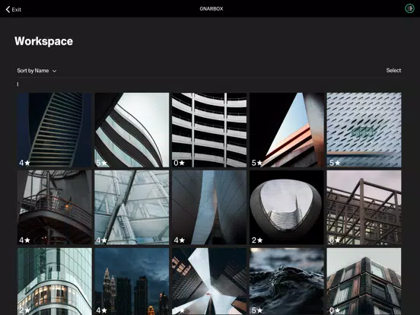
Task: Click the 0-star rating on striped balconies photo
Action: (x=179, y=163)
